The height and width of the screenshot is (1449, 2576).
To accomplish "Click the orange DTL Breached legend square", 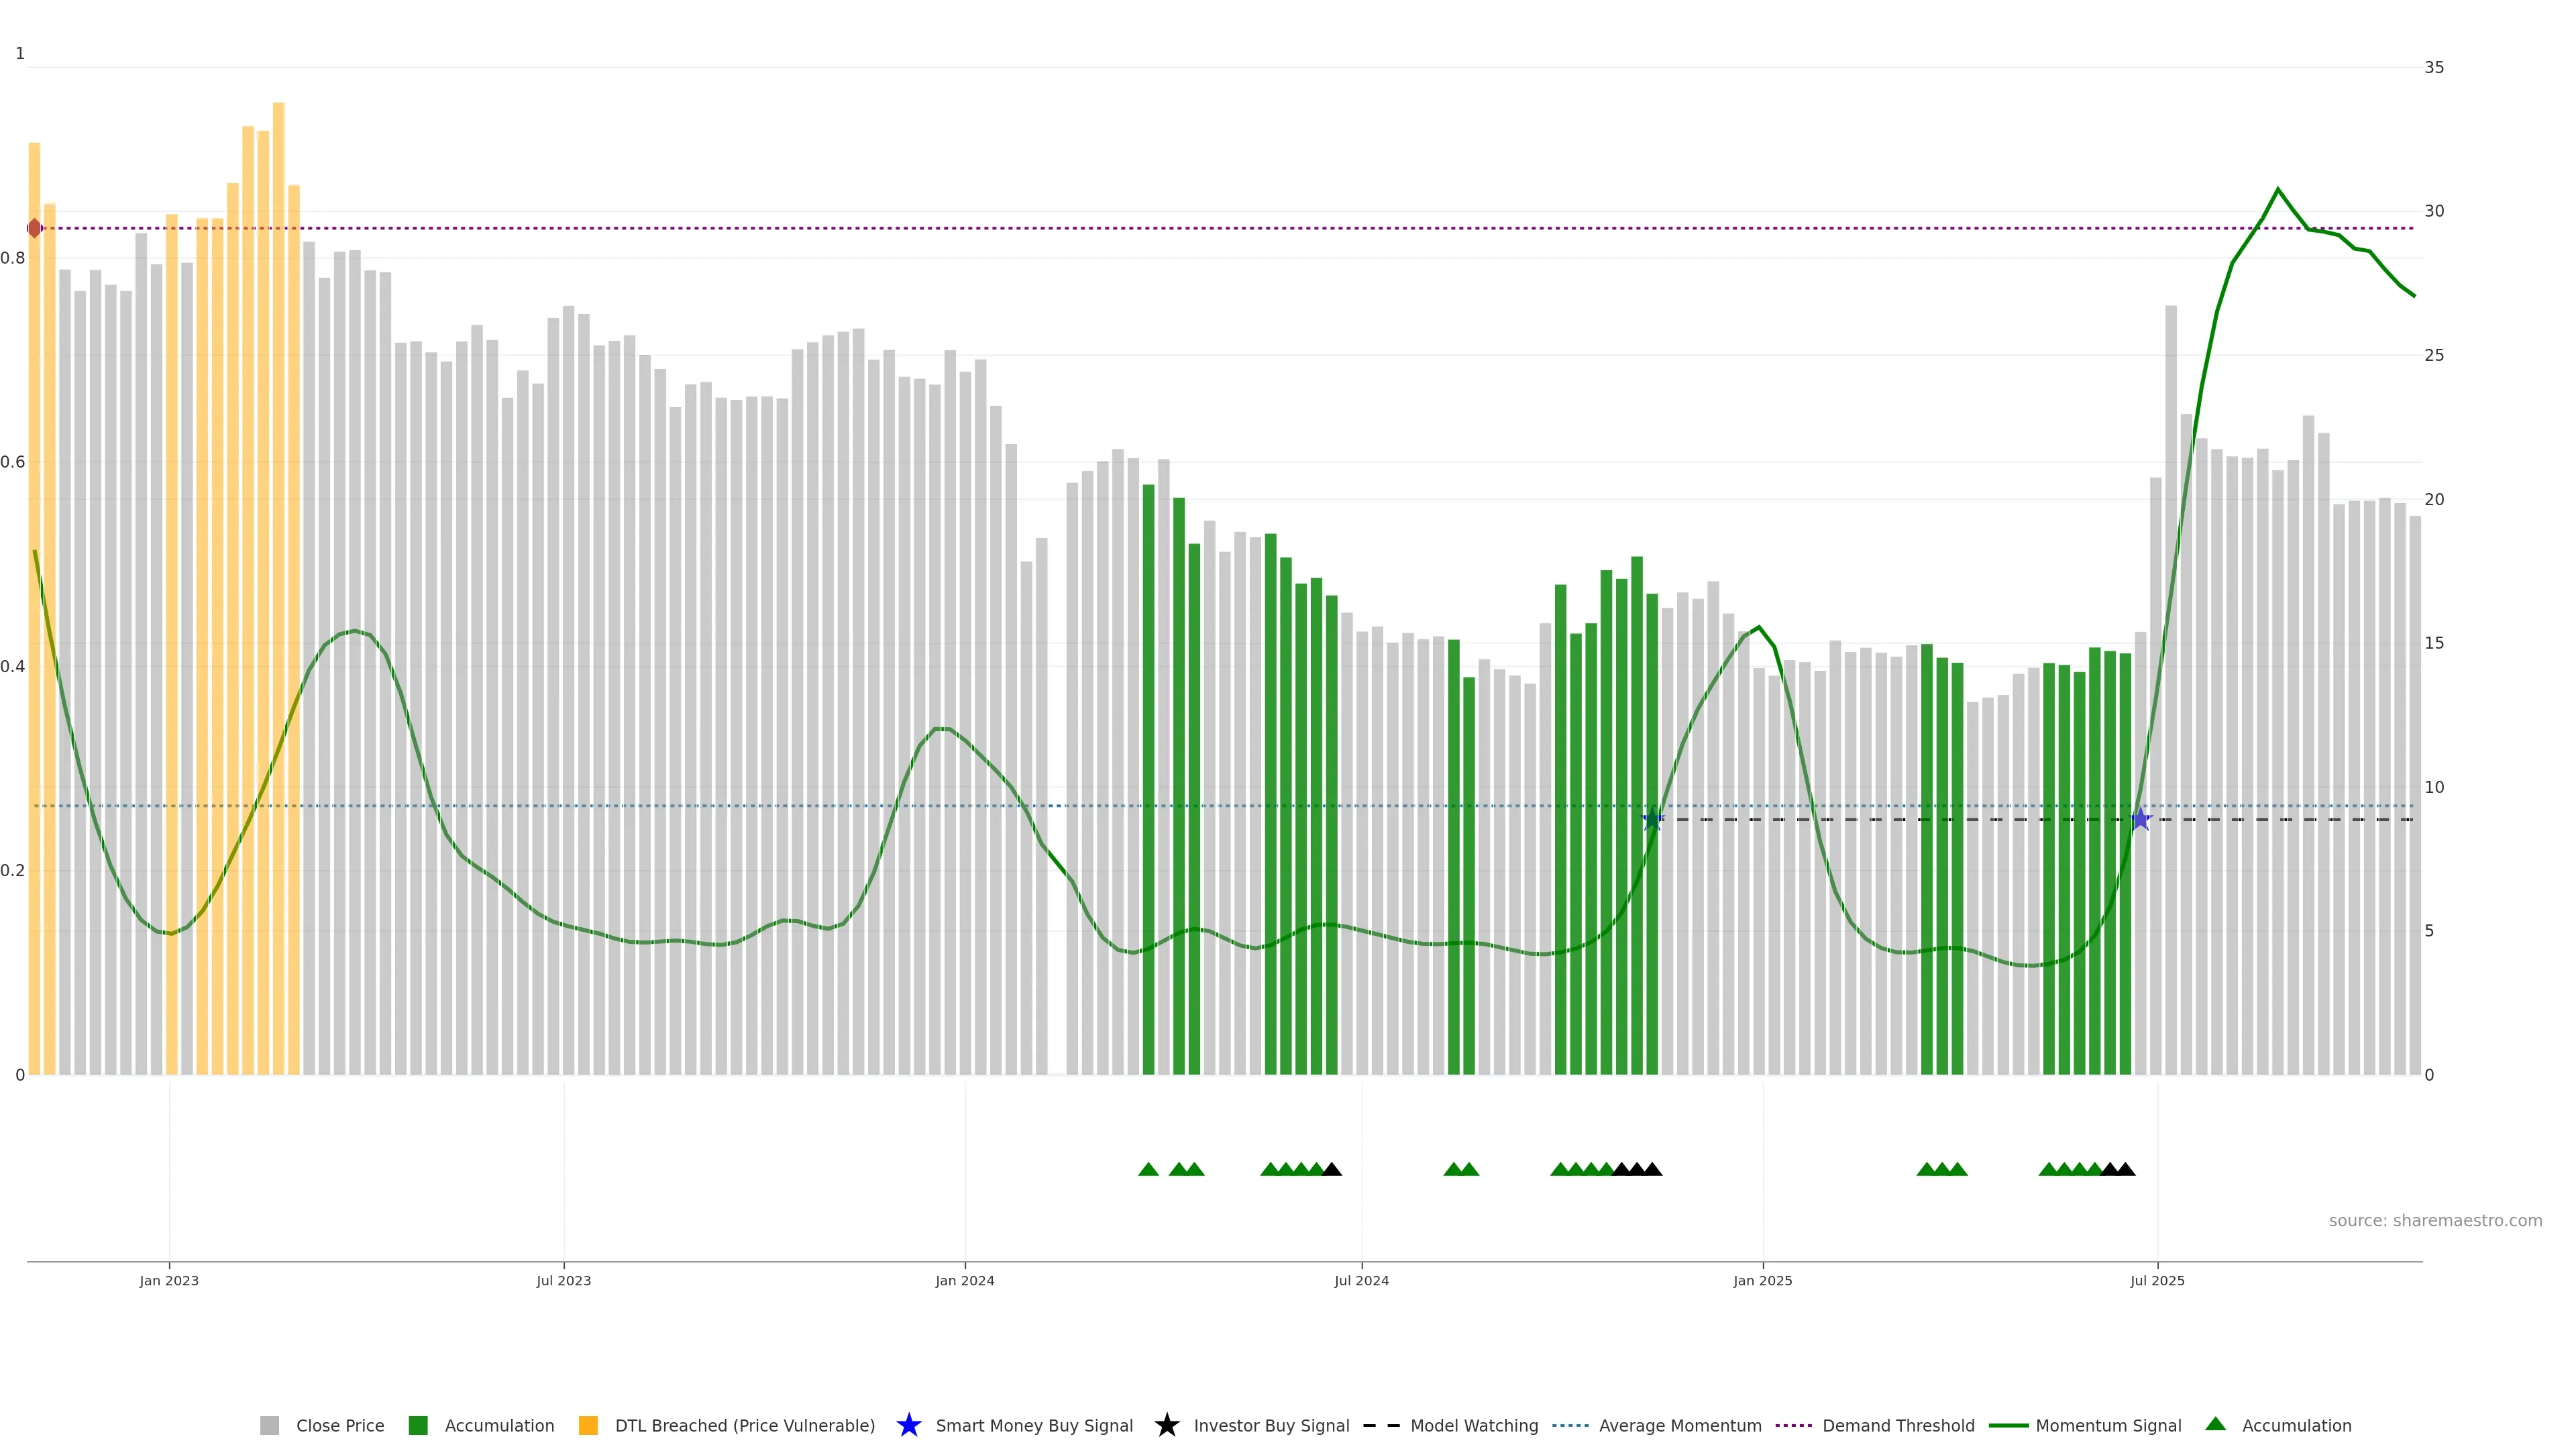I will pos(588,1425).
